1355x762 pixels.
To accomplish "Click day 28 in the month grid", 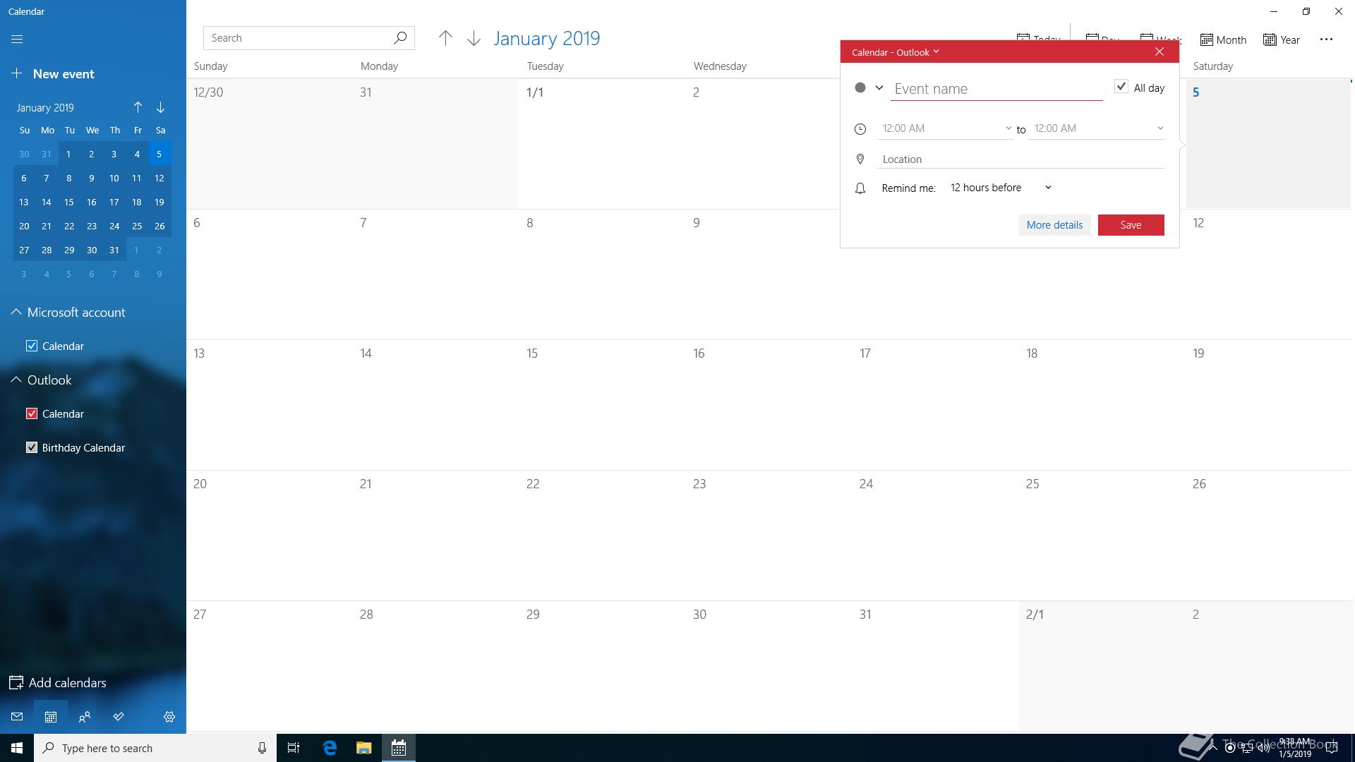I will click(435, 666).
